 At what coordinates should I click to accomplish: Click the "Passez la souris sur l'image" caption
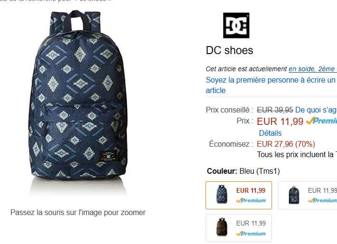[x=78, y=212]
